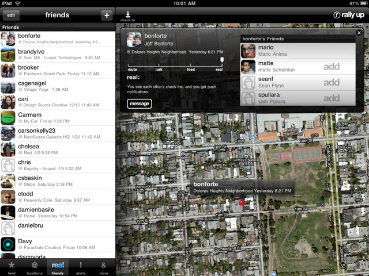
Task: Select brandyive in friends list
Action: (x=58, y=54)
